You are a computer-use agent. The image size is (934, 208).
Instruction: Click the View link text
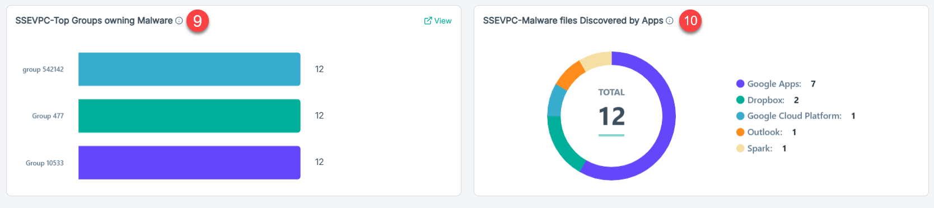click(443, 21)
